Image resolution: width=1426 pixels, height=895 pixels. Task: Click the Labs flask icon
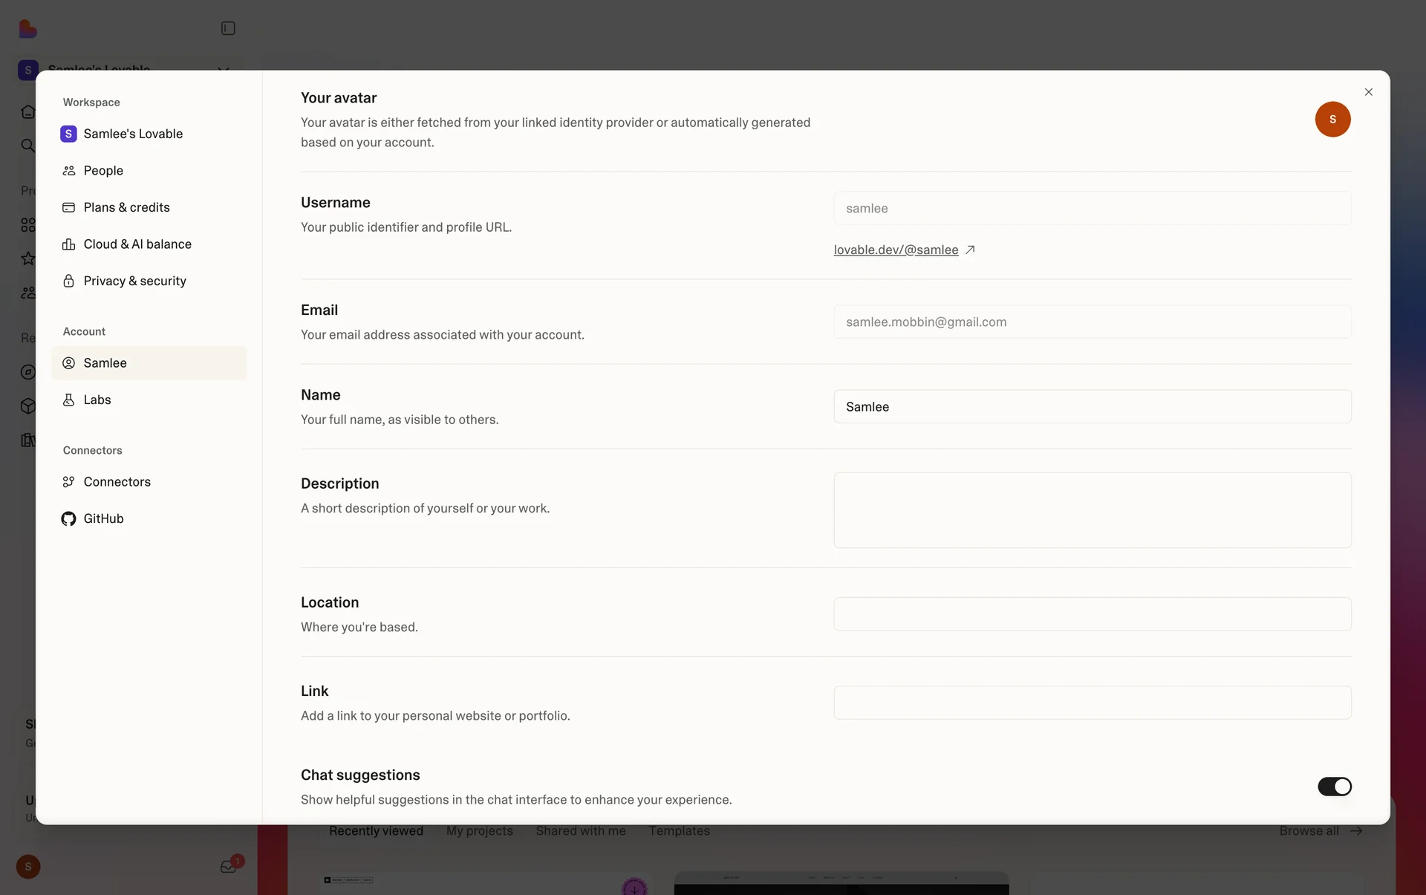point(69,400)
